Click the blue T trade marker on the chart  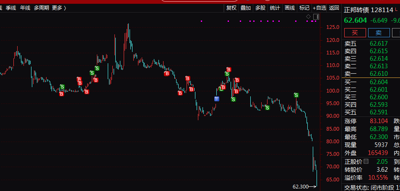coord(217,99)
